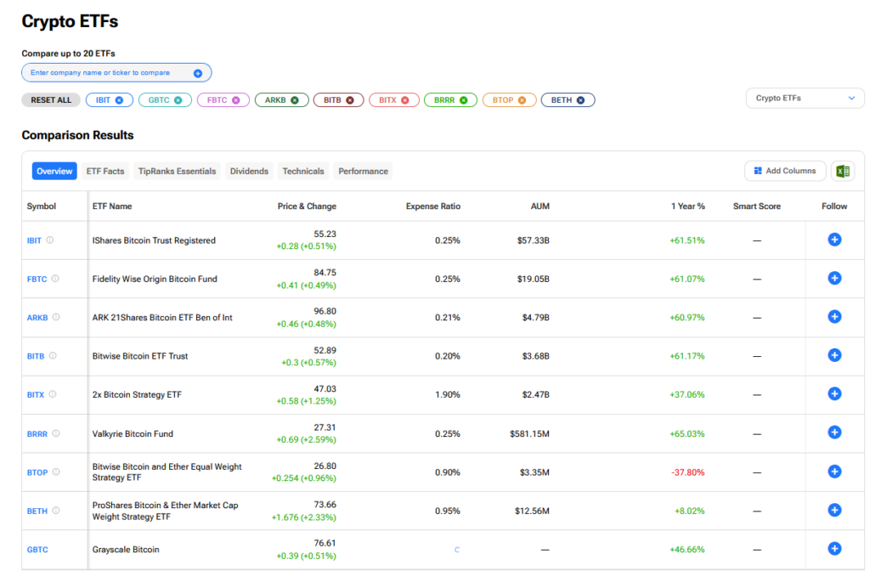
Task: Click the iShares Bitcoin Trust Registered name
Action: (x=154, y=240)
